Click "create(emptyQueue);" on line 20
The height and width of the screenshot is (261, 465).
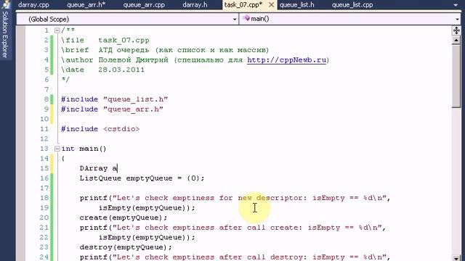[x=124, y=217]
